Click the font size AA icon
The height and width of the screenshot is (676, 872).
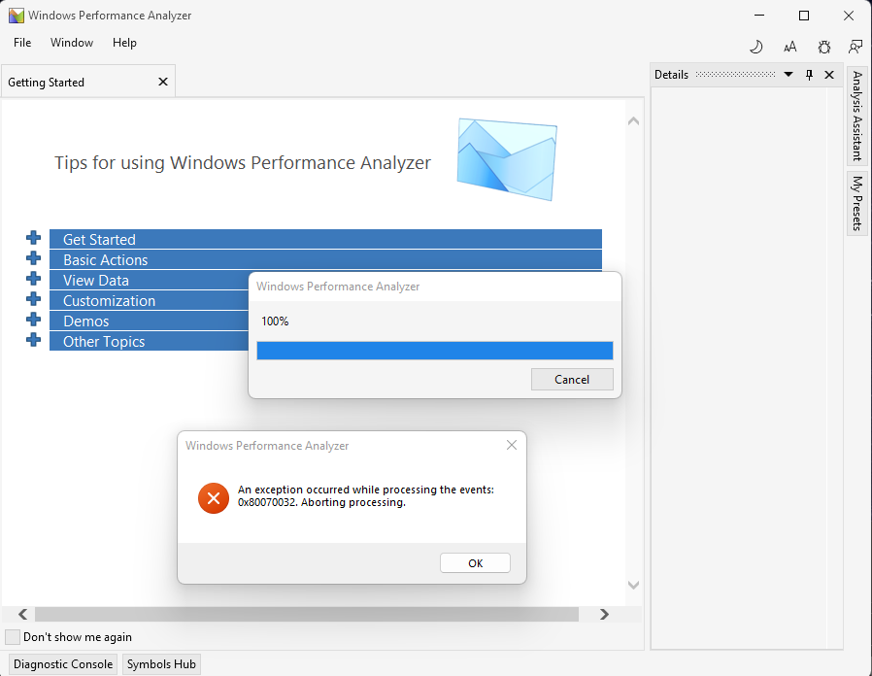pyautogui.click(x=789, y=48)
